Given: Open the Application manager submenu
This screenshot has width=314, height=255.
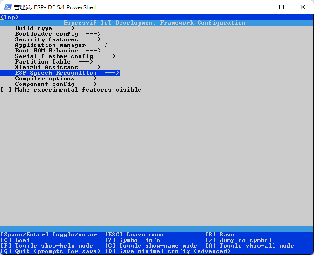Looking at the screenshot, I should coord(61,45).
